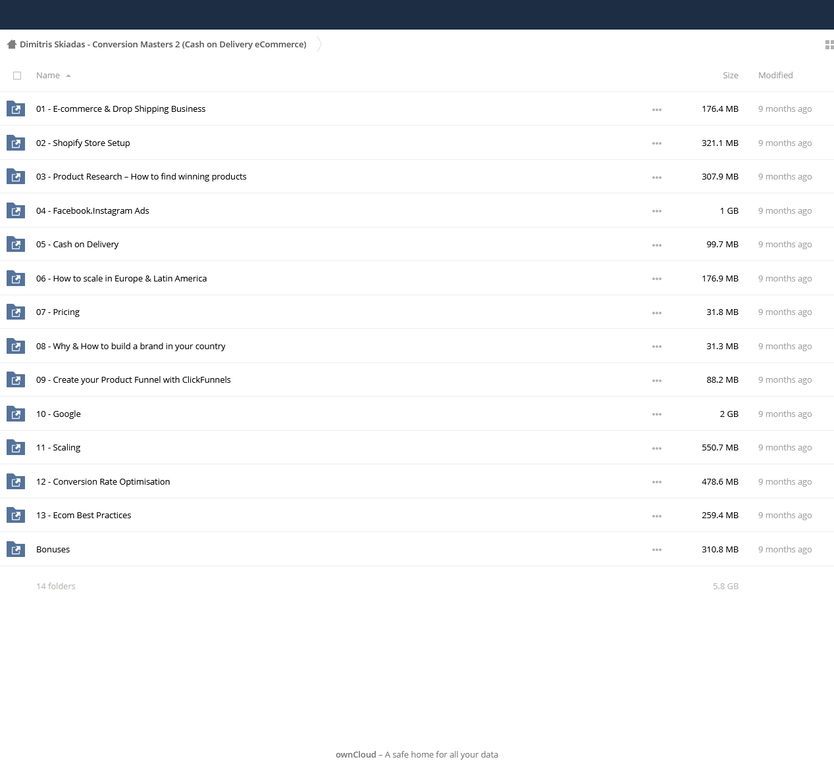Show three-dots menu for 13 Ecom Best Practices
Screen dimensions: 834x774
[657, 516]
